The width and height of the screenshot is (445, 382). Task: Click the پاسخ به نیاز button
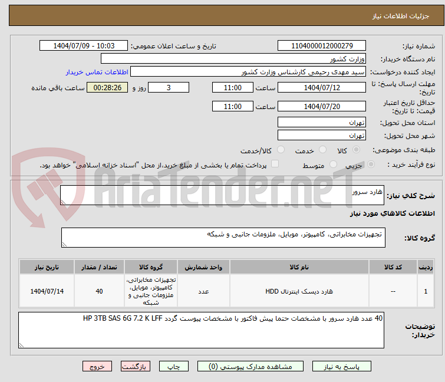click(341, 367)
